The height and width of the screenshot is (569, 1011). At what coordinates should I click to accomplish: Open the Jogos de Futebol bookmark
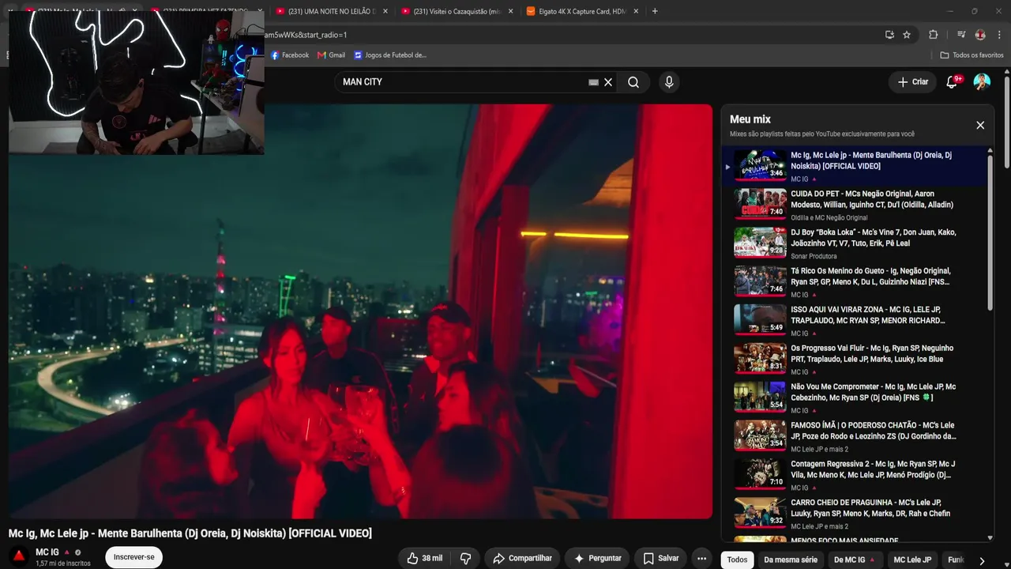point(390,55)
